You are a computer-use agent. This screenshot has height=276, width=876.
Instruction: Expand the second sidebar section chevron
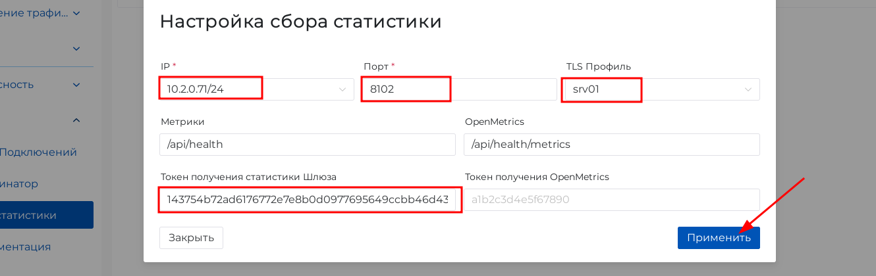click(x=77, y=49)
